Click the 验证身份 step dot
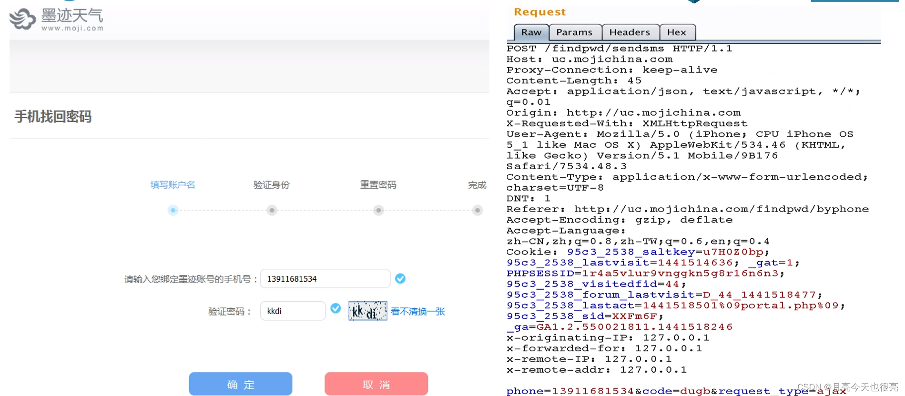This screenshot has height=396, width=905. coord(272,210)
